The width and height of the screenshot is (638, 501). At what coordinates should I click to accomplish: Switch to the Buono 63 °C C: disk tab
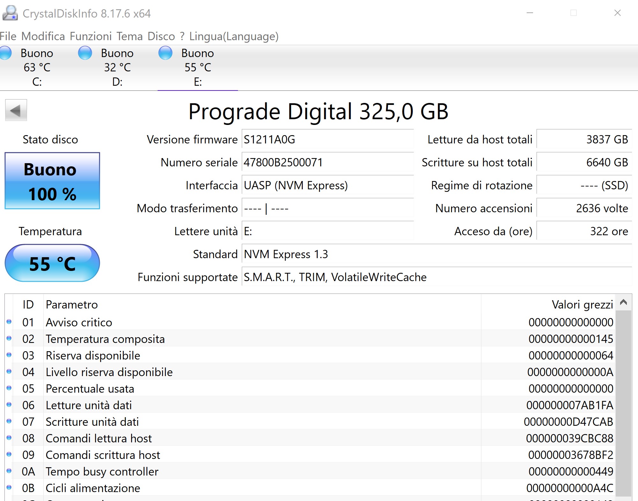[x=37, y=68]
